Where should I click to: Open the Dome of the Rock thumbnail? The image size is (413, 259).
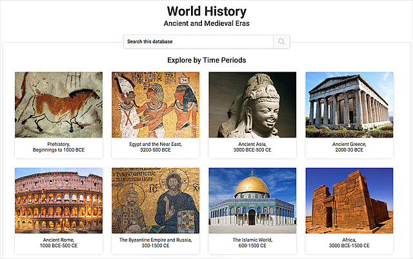(252, 200)
